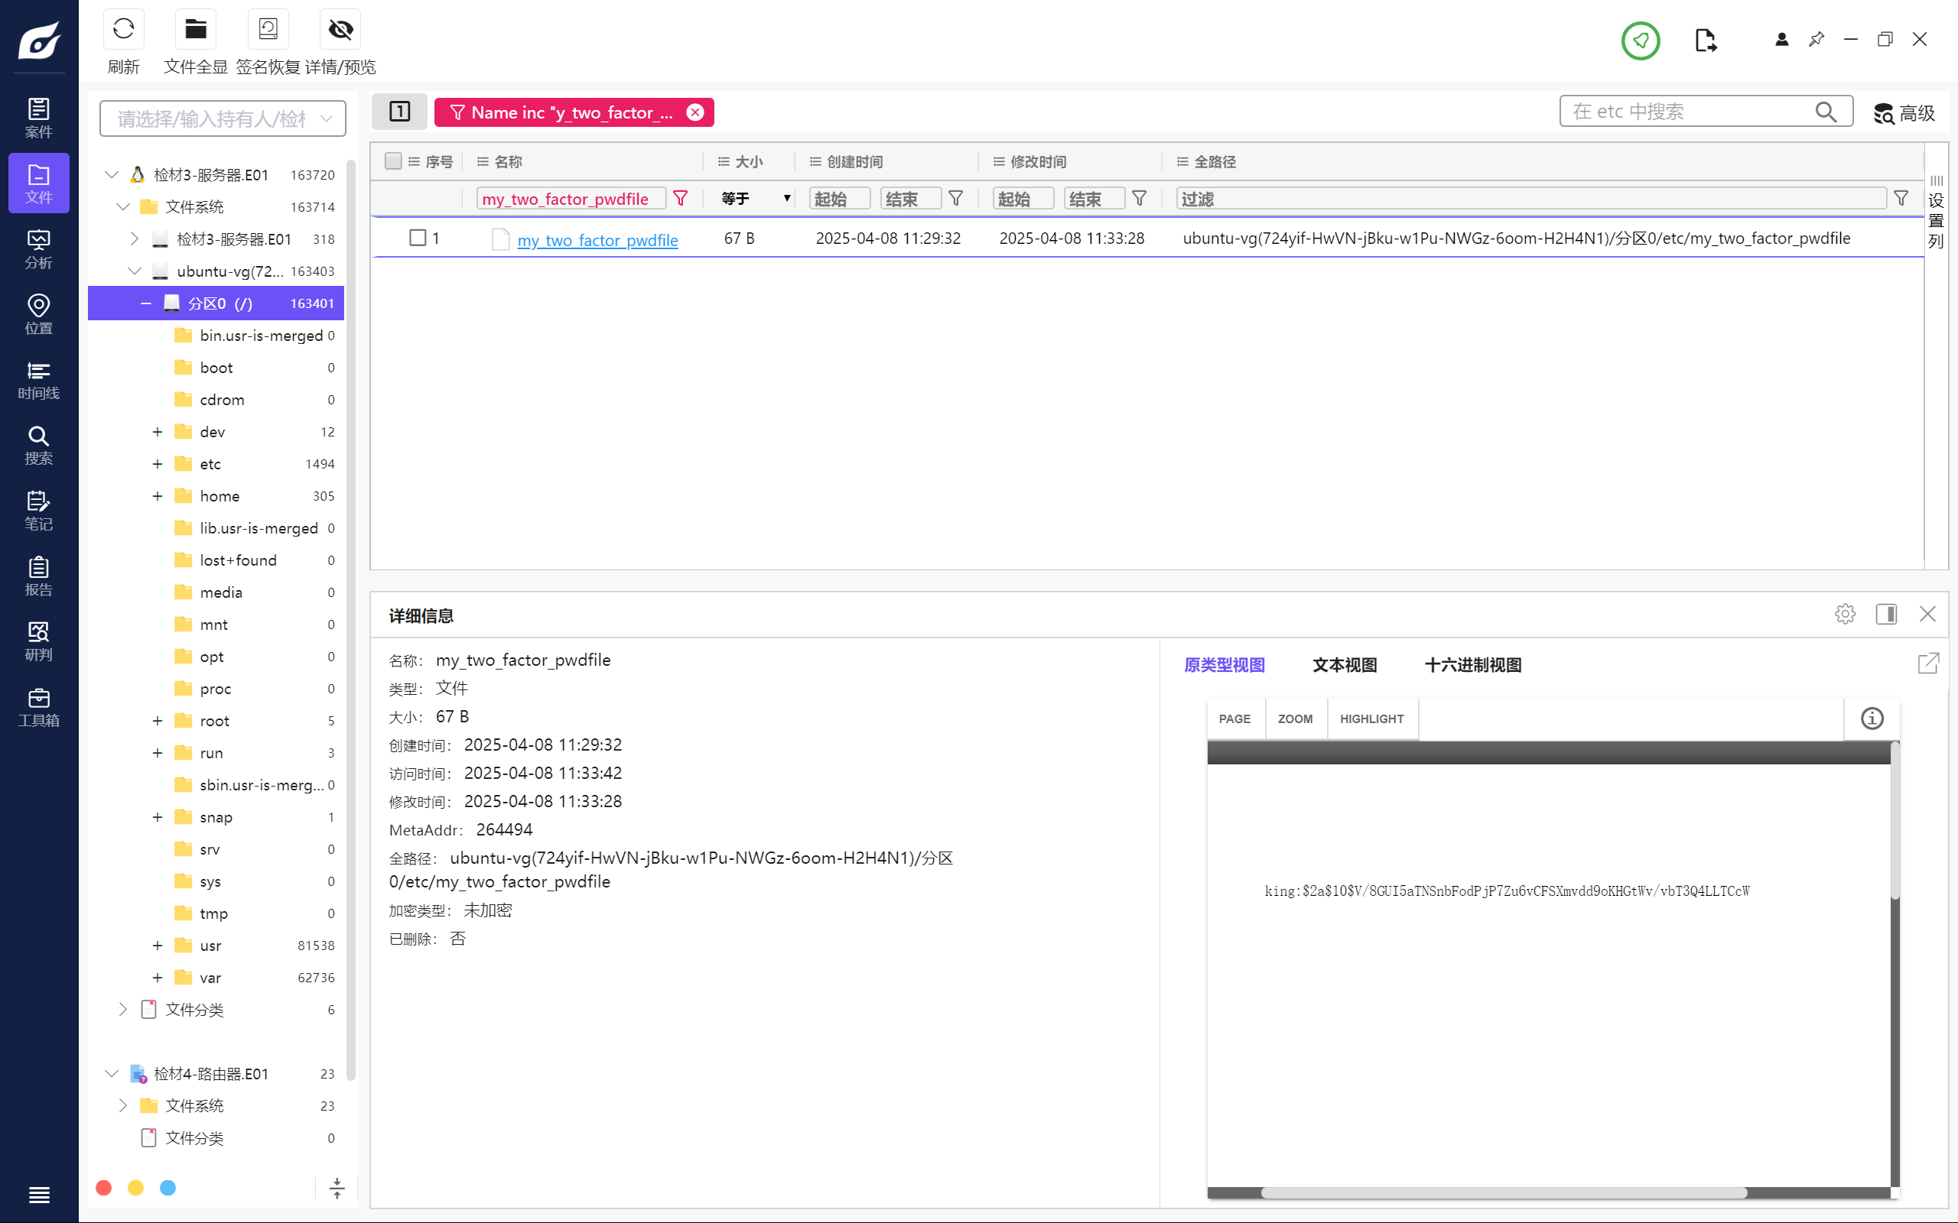Viewport: 1958px width, 1223px height.
Task: Click the export file icon in title bar
Action: click(x=1705, y=40)
